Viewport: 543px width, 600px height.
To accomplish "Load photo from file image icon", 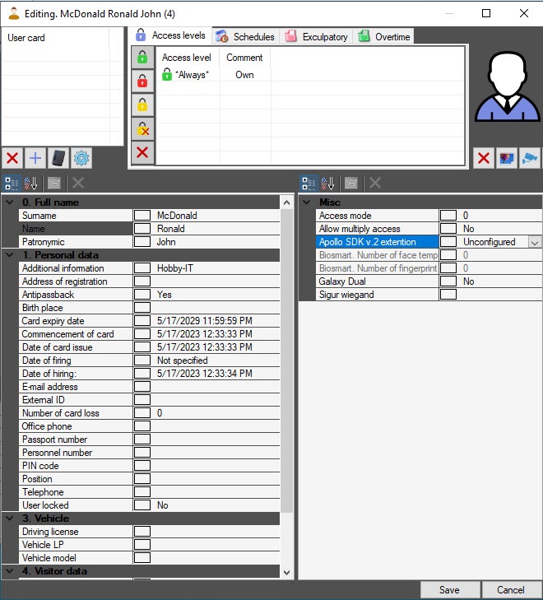I will click(507, 158).
